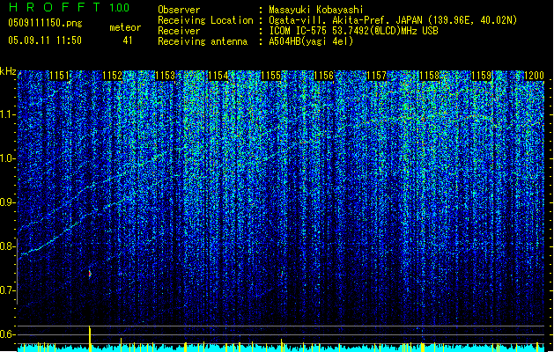The image size is (554, 352).
Task: Click the 1151 time marker
Action: click(x=59, y=76)
